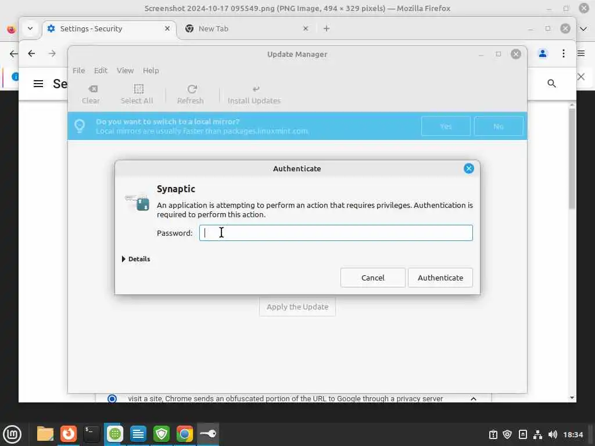Open Firefox list all tabs chevron
This screenshot has height=446, width=595.
(x=583, y=29)
